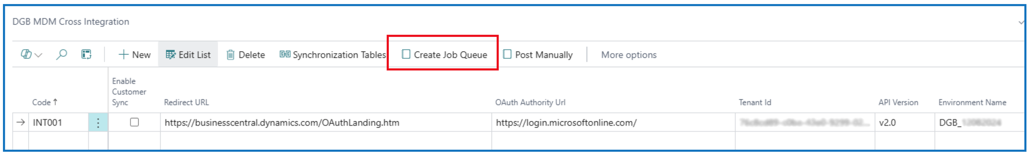Click the Redirect URL field for INT001

click(x=282, y=123)
